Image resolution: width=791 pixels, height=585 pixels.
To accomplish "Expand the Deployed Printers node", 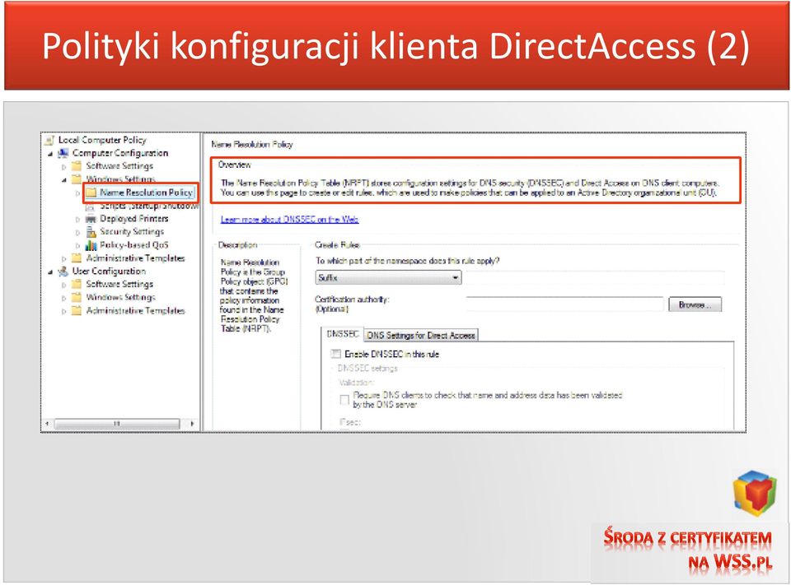I will 77,219.
